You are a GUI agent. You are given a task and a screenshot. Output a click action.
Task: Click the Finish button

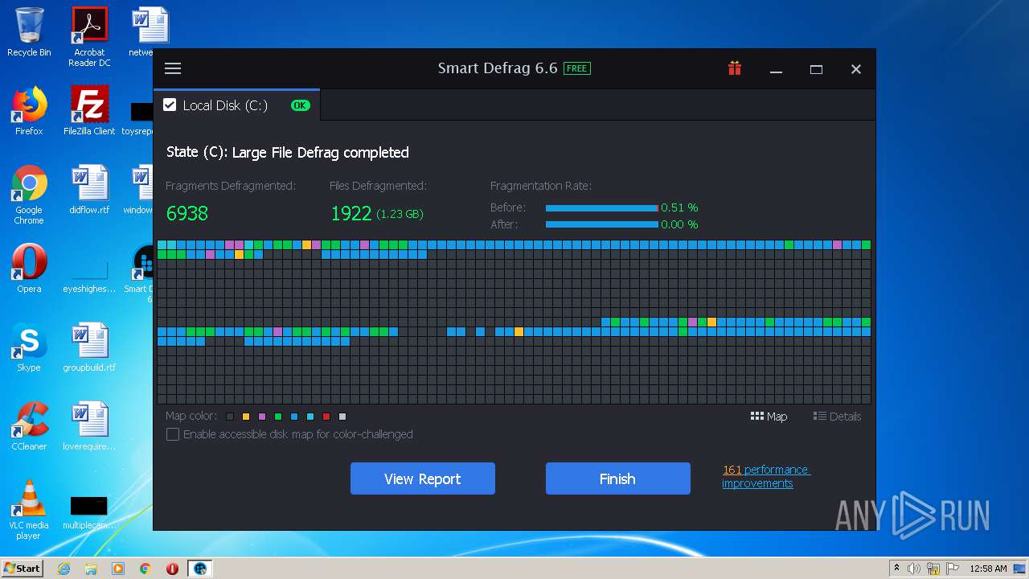(618, 478)
